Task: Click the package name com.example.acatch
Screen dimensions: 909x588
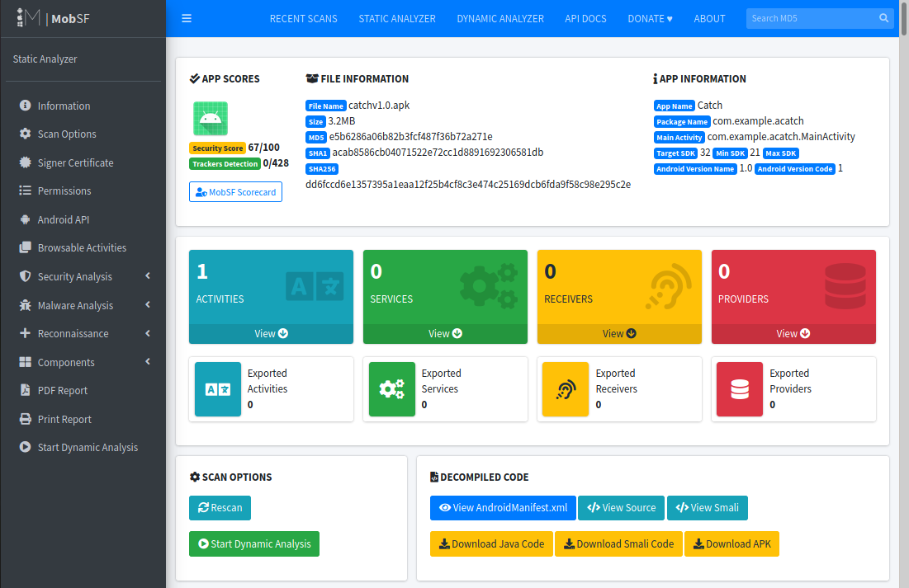Action: [x=758, y=121]
